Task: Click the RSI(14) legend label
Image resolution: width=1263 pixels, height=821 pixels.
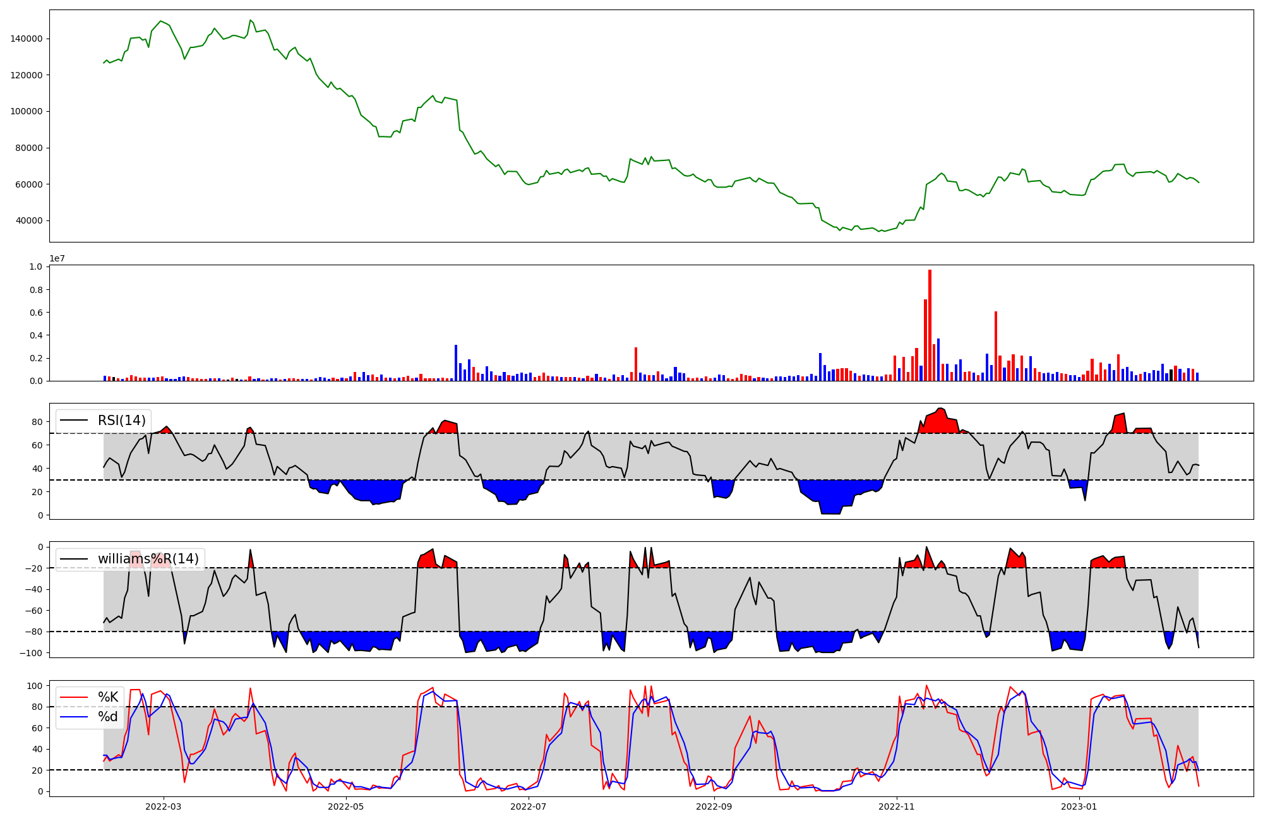Action: [x=121, y=421]
